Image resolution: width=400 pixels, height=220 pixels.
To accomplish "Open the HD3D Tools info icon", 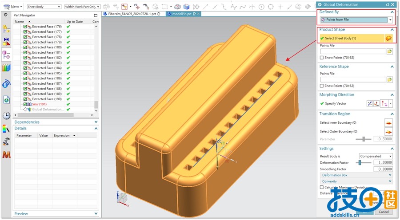I will (6, 83).
